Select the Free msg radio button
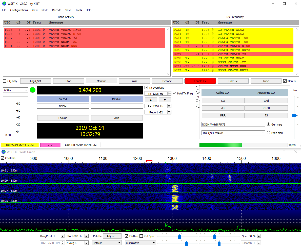301x246 pixels. [x=269, y=133]
